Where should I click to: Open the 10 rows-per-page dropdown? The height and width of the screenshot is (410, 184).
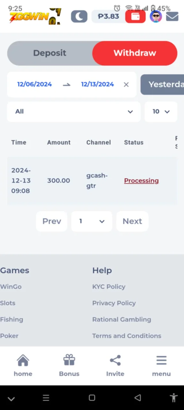pyautogui.click(x=161, y=111)
